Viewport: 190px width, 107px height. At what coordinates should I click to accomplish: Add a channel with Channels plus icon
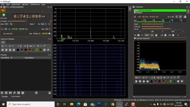coord(134,7)
